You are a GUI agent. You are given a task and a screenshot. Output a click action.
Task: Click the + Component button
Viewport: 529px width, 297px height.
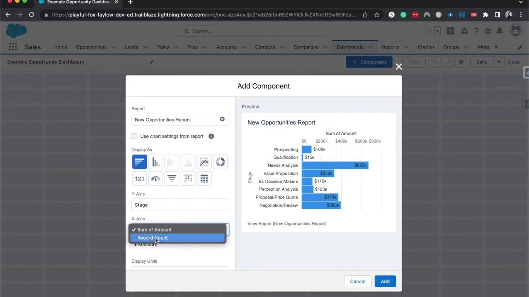click(x=369, y=62)
